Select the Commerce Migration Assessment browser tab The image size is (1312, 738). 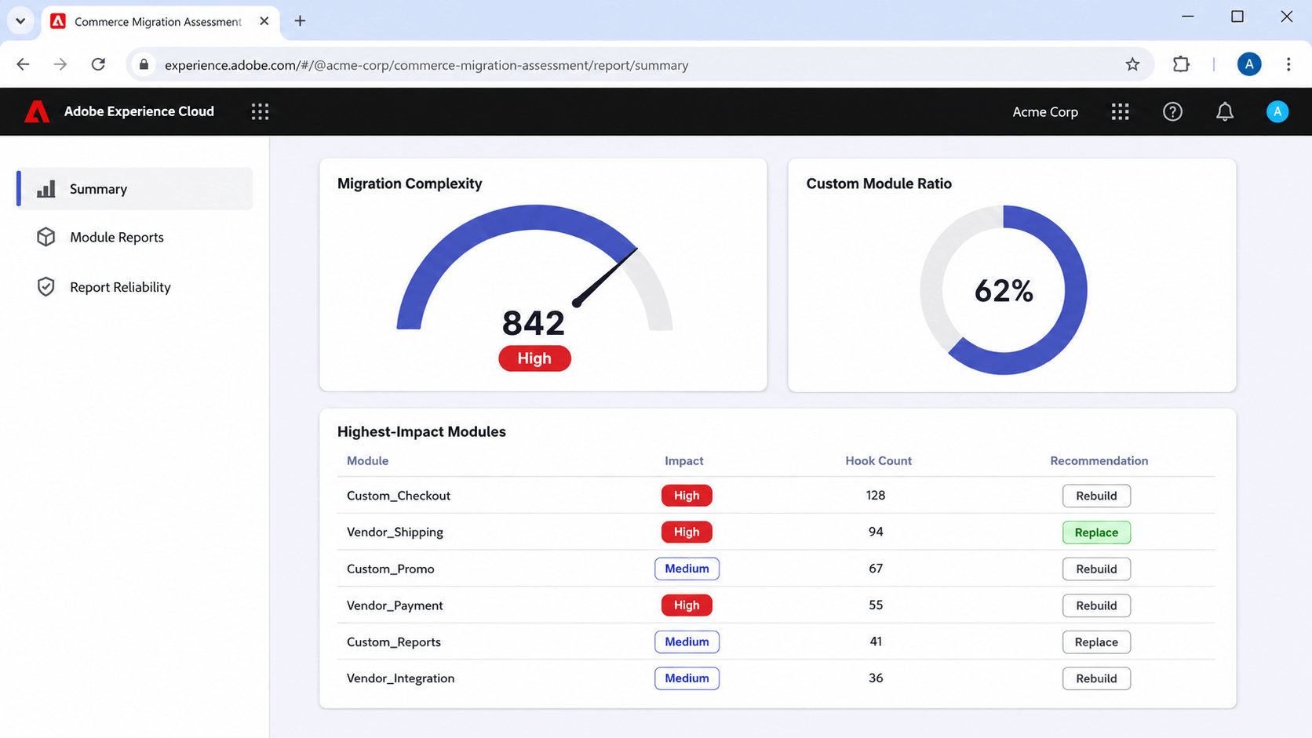click(159, 21)
